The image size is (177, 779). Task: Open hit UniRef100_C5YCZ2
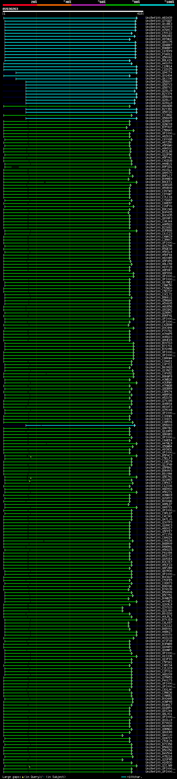159,33
